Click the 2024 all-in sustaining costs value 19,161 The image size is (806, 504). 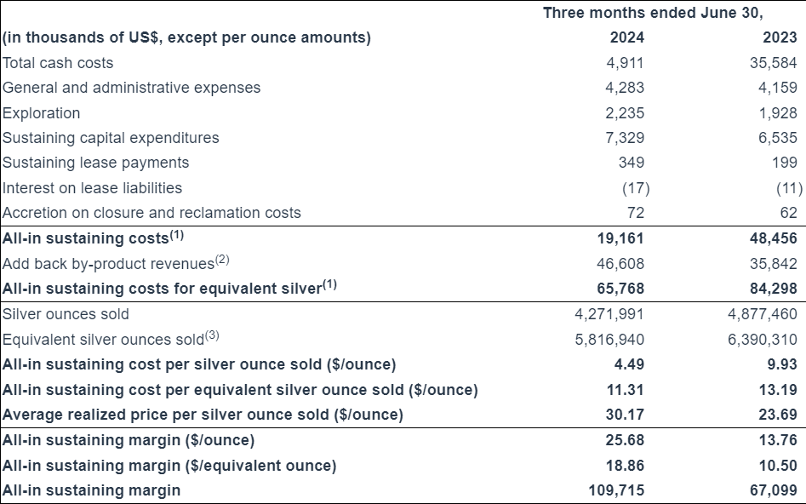[620, 238]
